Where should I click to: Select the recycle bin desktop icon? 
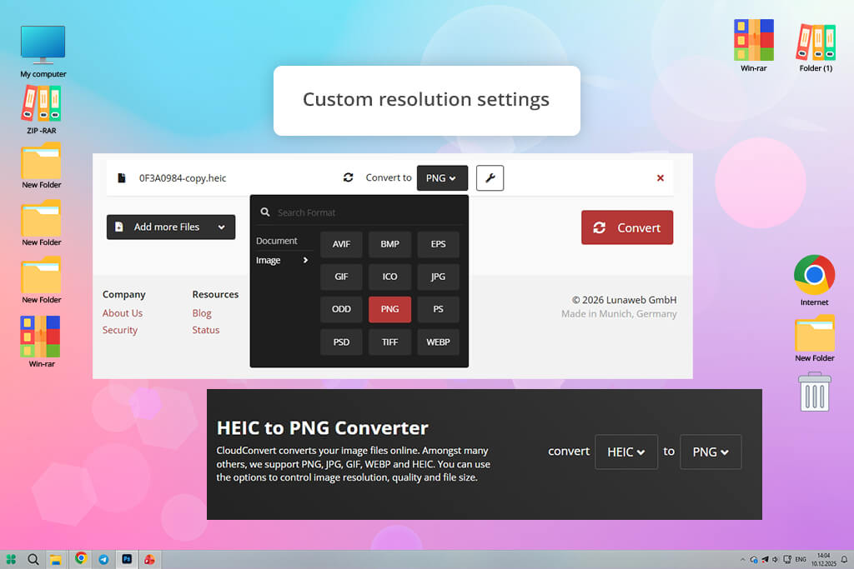814,392
